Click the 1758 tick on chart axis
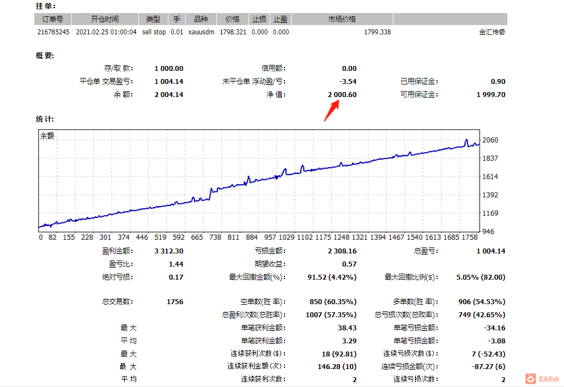Screen dimensions: 564x387 pos(469,238)
